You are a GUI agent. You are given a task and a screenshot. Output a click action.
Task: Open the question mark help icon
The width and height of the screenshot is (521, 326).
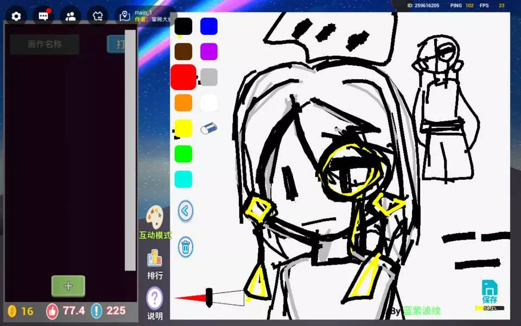coord(155,298)
